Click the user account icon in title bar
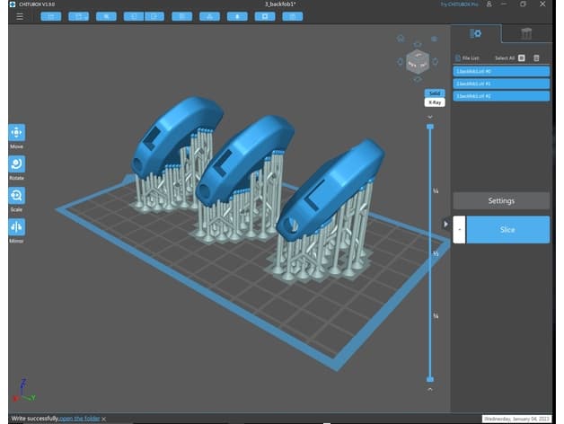The width and height of the screenshot is (564, 424). pos(489,4)
